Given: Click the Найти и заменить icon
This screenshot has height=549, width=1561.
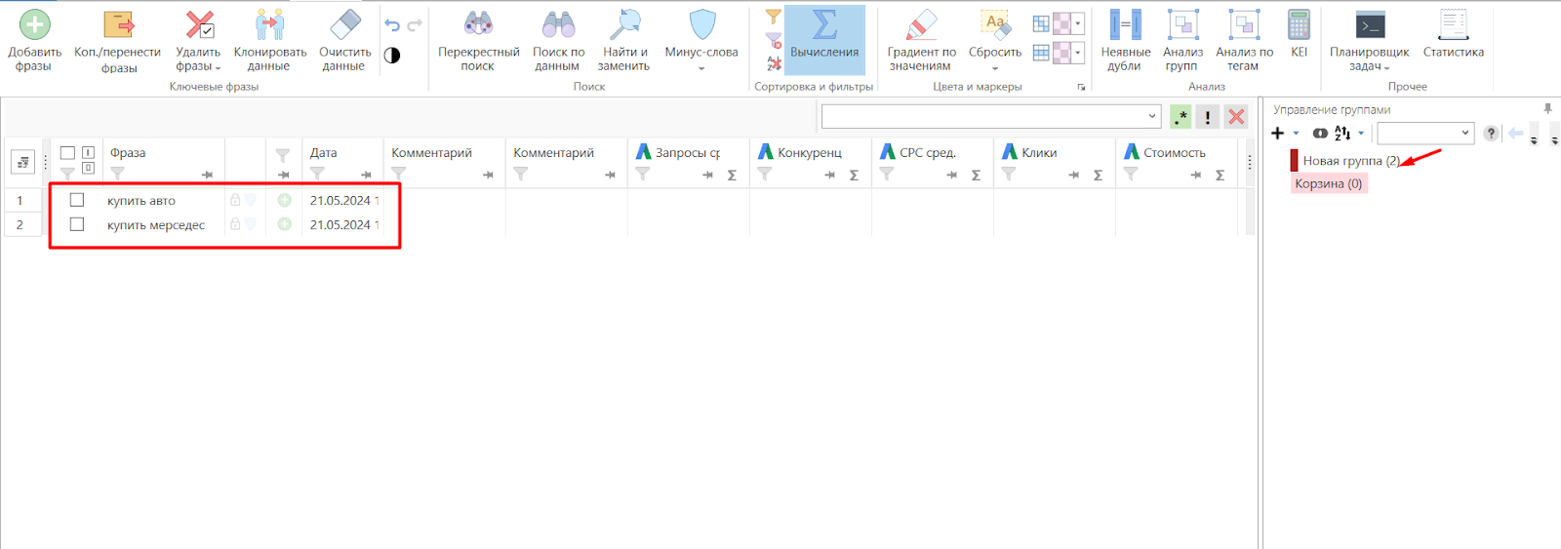Looking at the screenshot, I should pyautogui.click(x=624, y=24).
